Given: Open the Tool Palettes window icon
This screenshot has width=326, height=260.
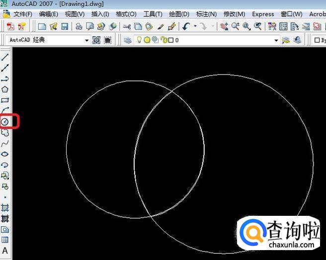Looking at the screenshot, I should pos(294,27).
